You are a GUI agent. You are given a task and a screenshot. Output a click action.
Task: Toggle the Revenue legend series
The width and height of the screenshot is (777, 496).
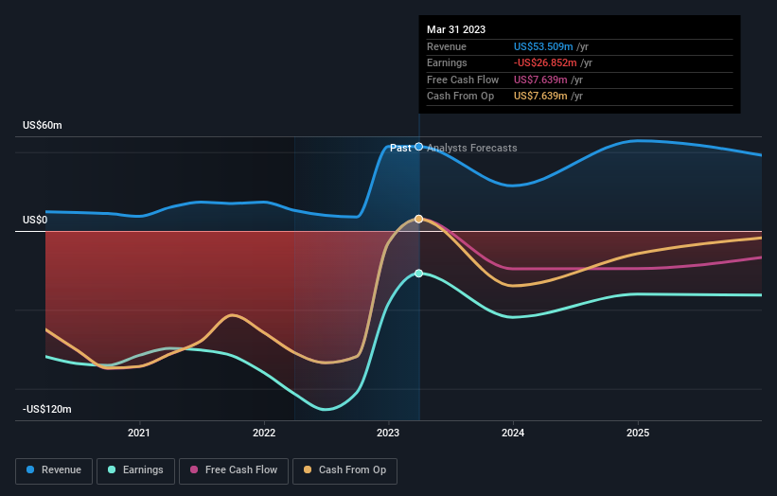(54, 470)
